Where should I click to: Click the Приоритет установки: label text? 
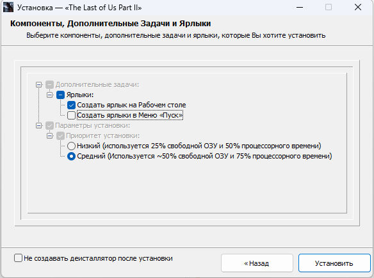[x=103, y=135]
